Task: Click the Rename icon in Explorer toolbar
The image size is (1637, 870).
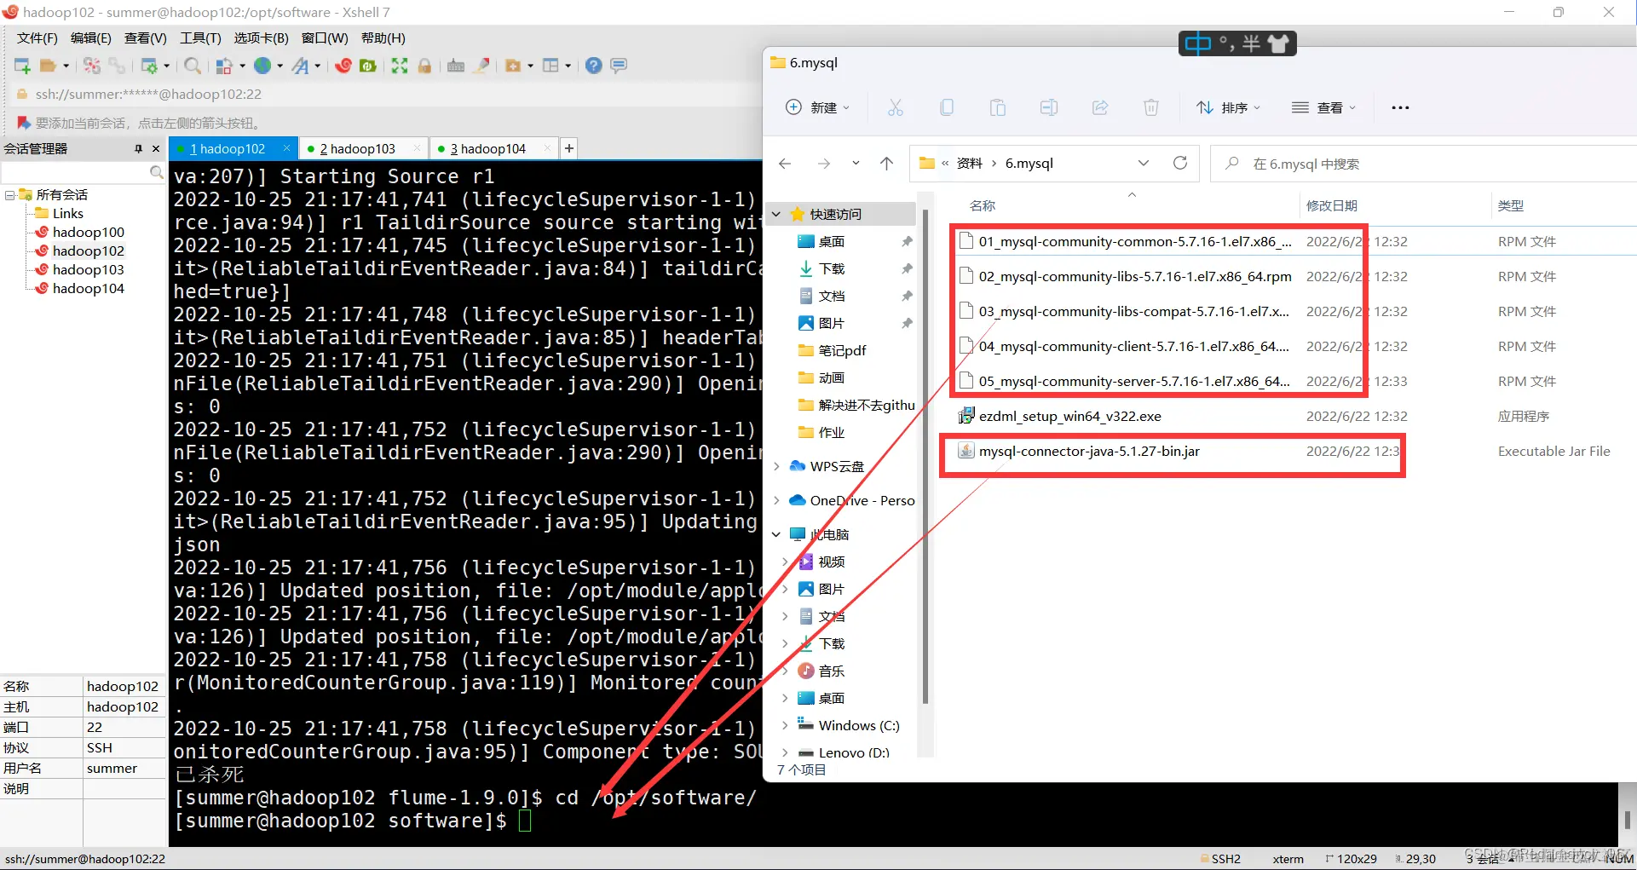Action: (x=1048, y=107)
